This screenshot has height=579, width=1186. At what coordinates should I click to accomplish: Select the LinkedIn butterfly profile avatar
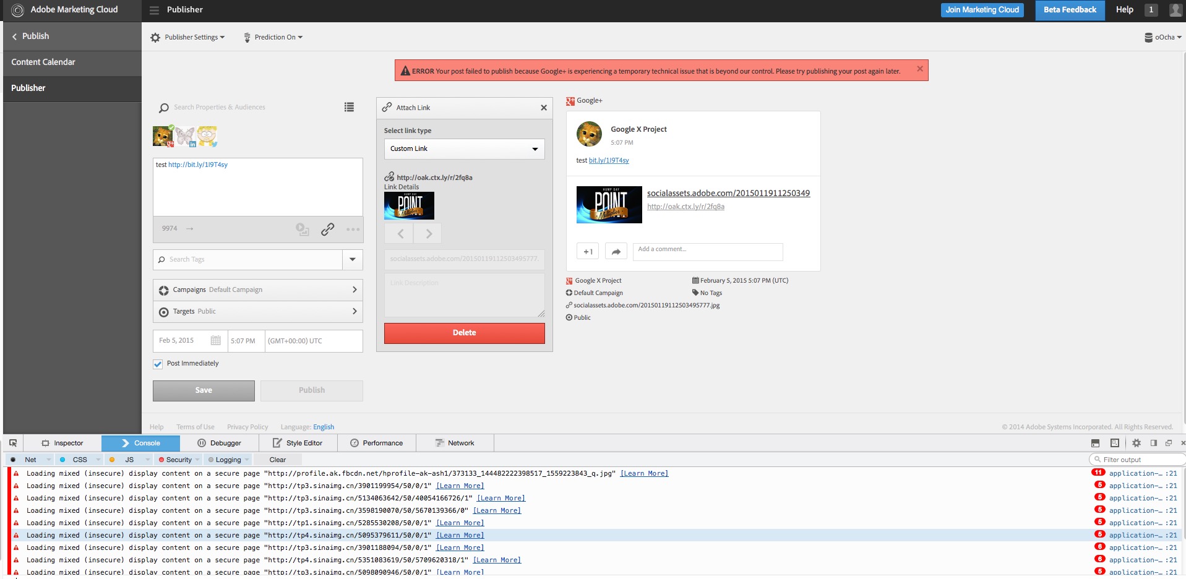185,136
